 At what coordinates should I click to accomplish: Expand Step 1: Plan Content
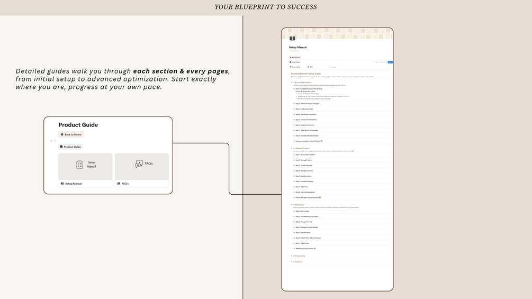294,211
